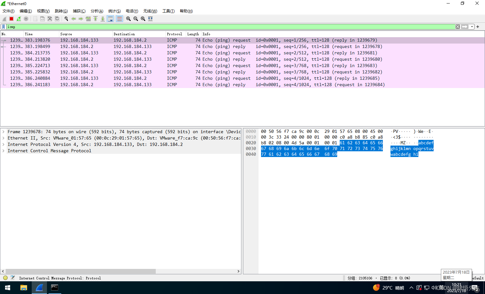The height and width of the screenshot is (294, 485).
Task: Click the save capture file icon
Action: (x=43, y=19)
